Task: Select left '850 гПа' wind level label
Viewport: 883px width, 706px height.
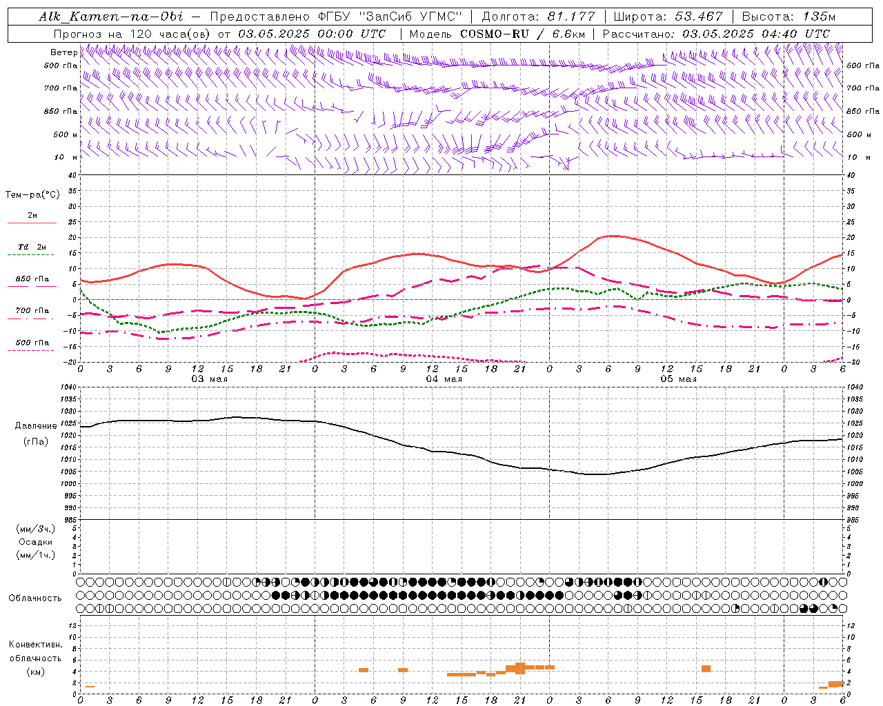Action: (61, 112)
